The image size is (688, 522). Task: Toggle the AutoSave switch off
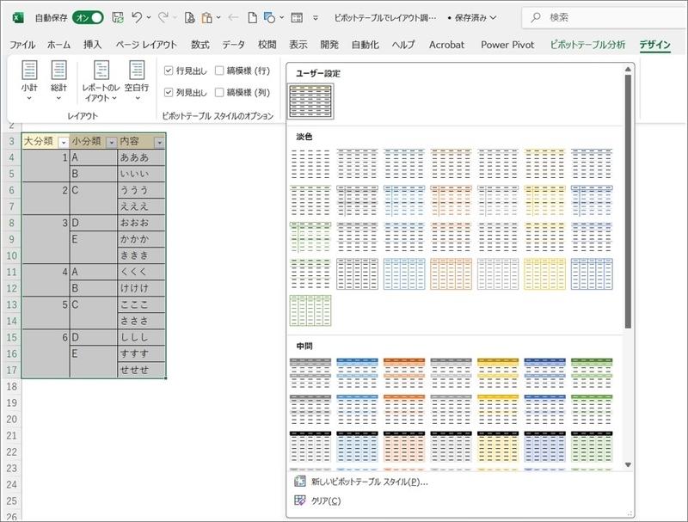(x=88, y=17)
